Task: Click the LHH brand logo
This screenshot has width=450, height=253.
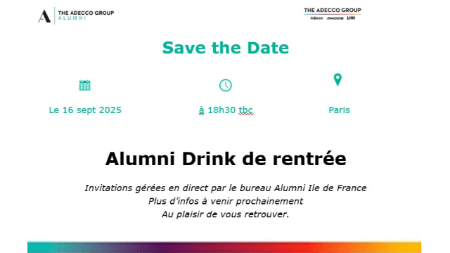Action: (x=351, y=18)
